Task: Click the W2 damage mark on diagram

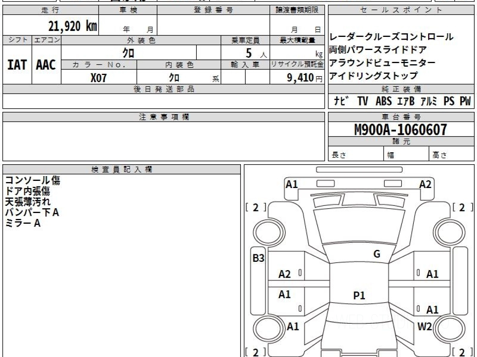Action: coord(425,326)
